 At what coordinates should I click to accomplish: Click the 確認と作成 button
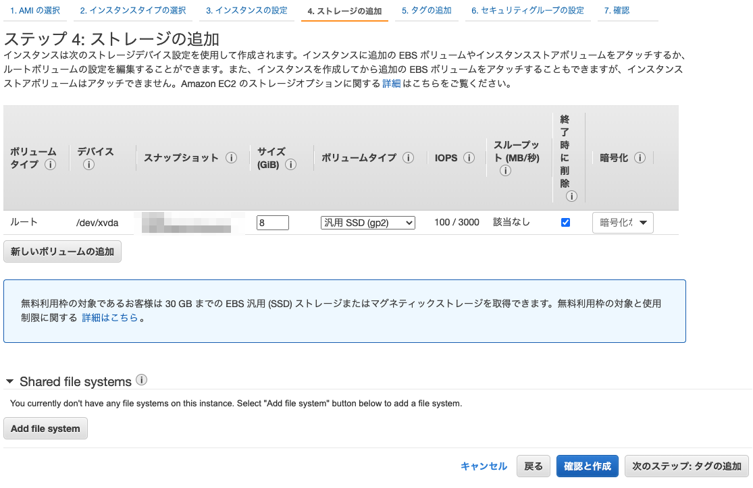pyautogui.click(x=587, y=466)
